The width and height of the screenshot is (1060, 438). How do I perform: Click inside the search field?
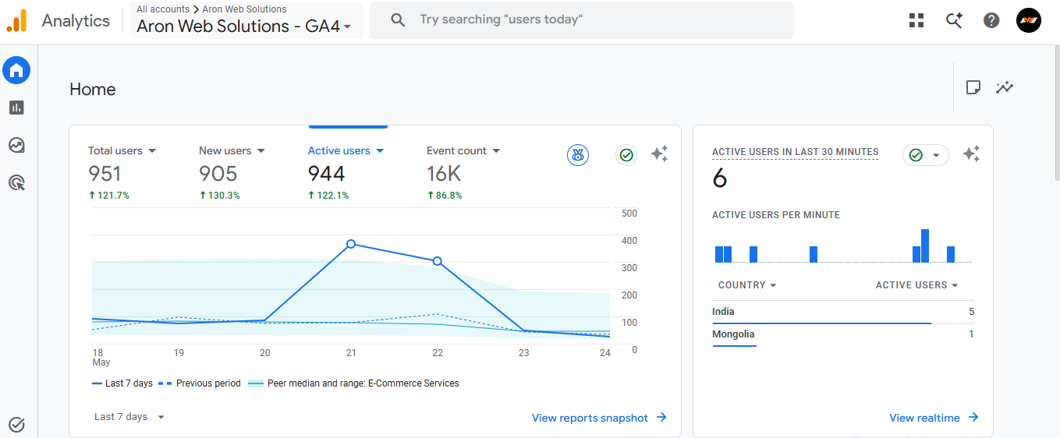pyautogui.click(x=581, y=19)
